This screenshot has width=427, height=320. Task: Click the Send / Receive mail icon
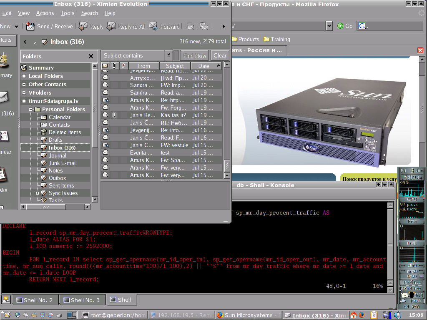(30, 26)
